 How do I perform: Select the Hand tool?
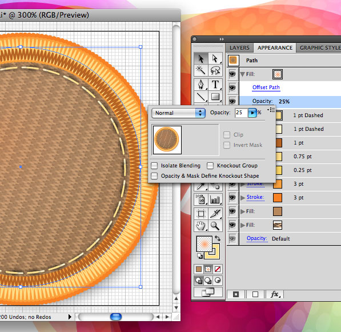(x=201, y=226)
